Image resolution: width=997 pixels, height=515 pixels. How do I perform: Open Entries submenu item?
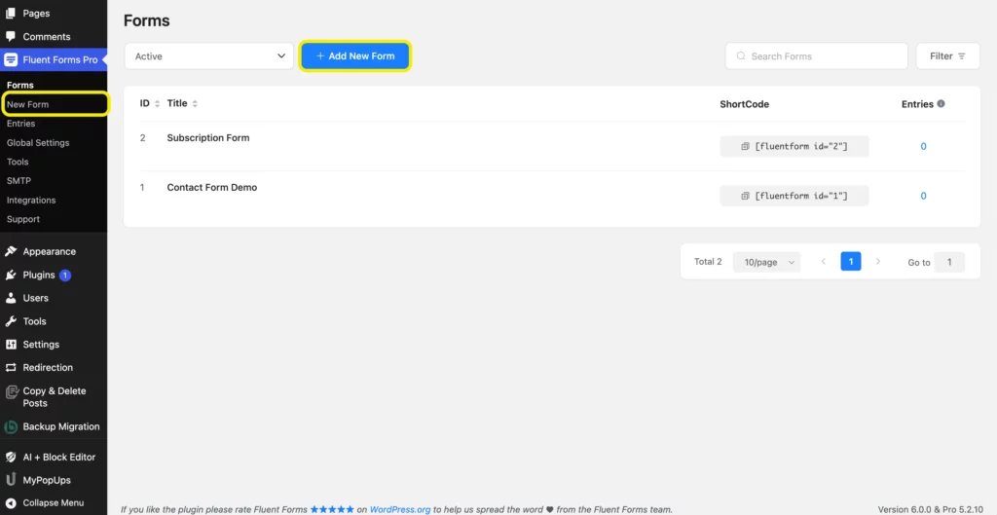21,124
